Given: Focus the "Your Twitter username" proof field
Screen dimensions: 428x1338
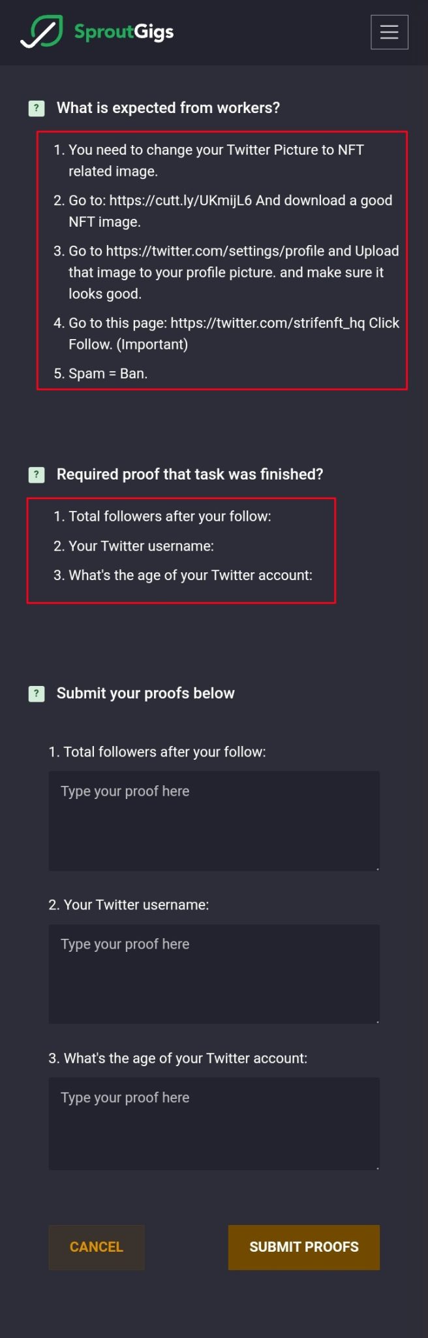Looking at the screenshot, I should 214,974.
